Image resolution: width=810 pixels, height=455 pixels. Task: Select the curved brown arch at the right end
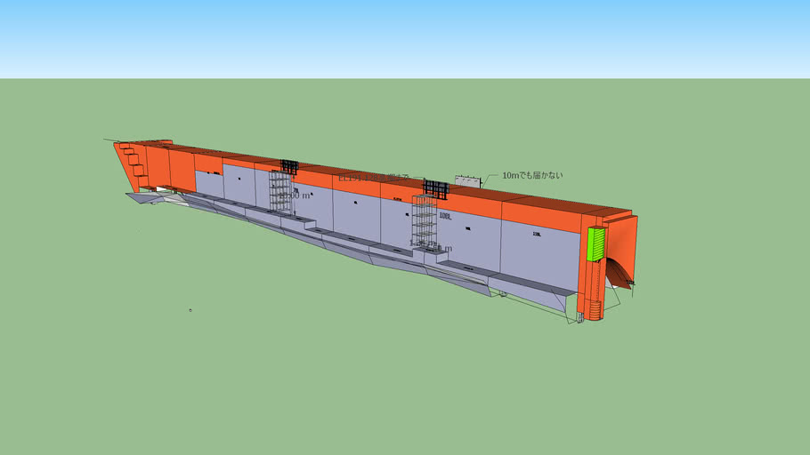[x=619, y=273]
